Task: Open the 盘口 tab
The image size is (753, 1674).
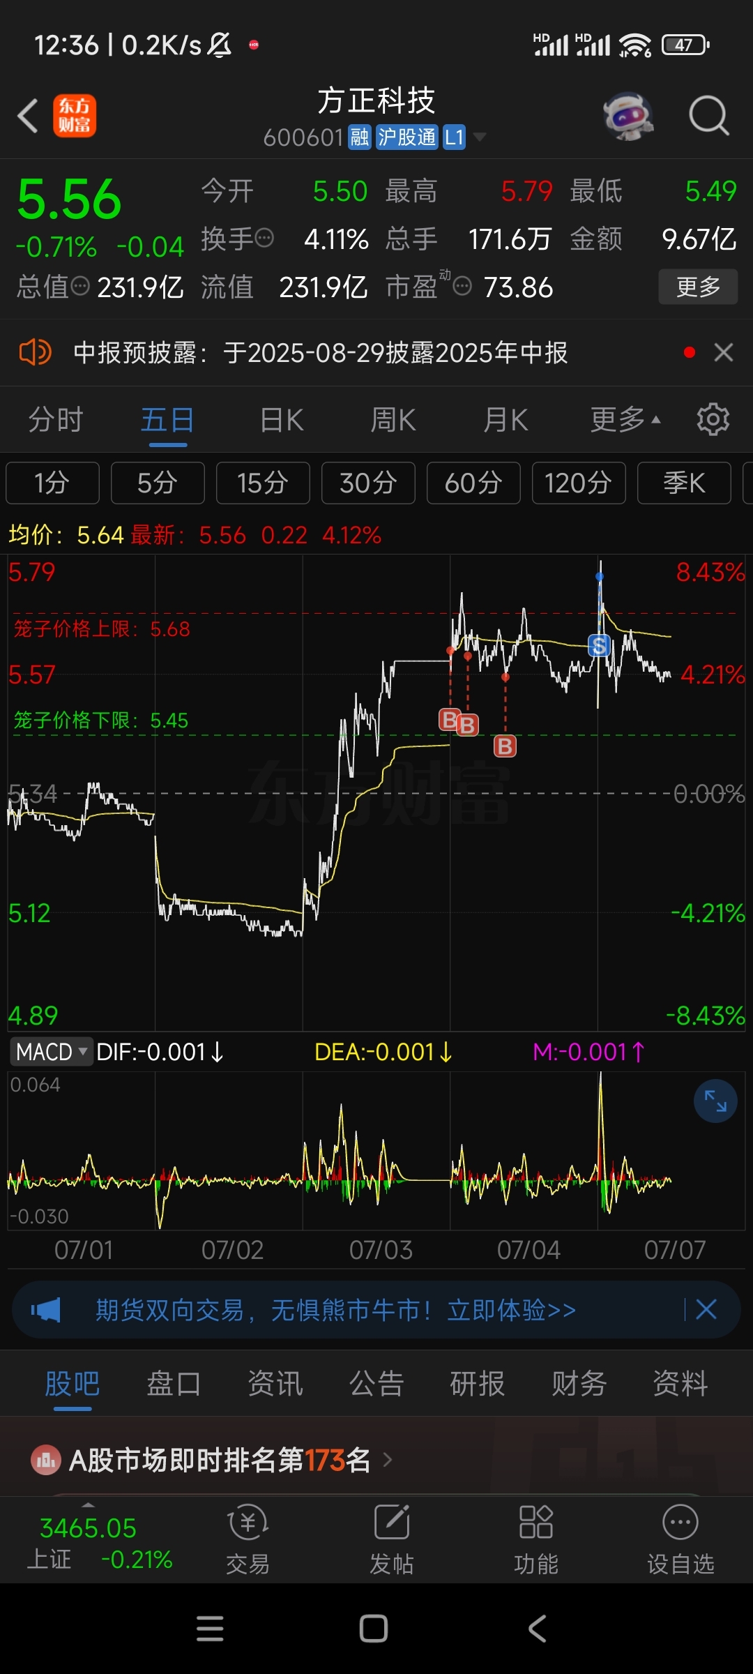Action: pos(174,1384)
